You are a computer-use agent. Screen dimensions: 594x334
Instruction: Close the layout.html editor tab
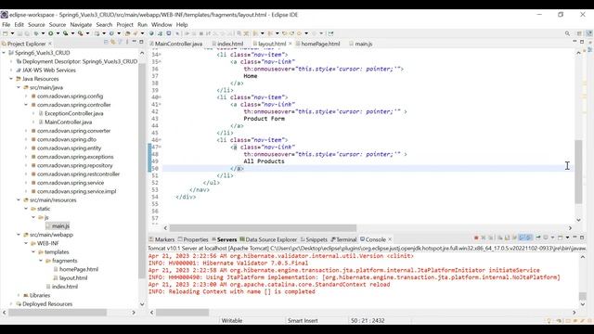pyautogui.click(x=291, y=44)
